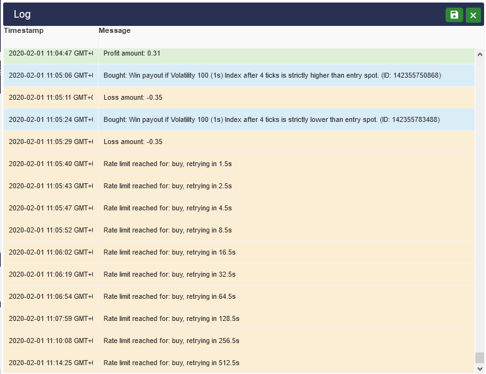Viewport: 486px width, 374px height.
Task: Click the 11:10:08 timestamp cell
Action: (51, 341)
